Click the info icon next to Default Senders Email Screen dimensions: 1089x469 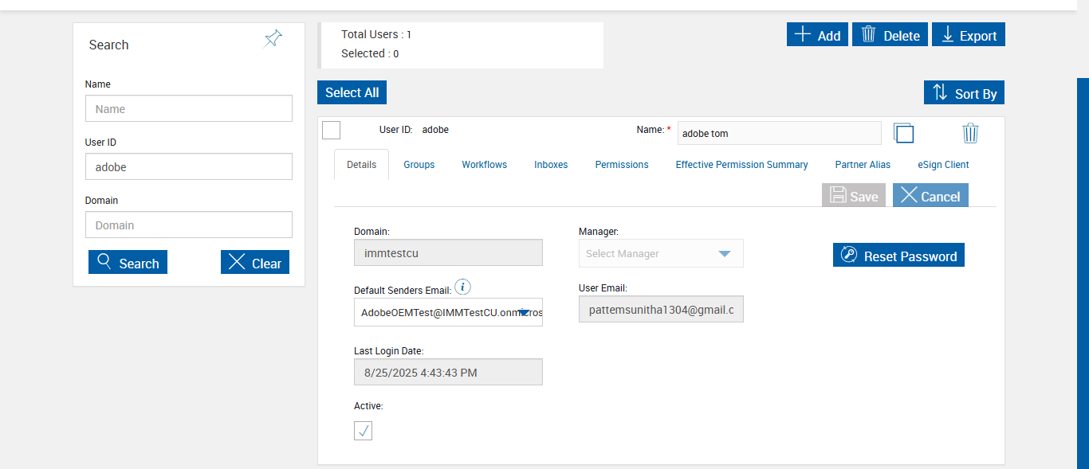point(462,287)
